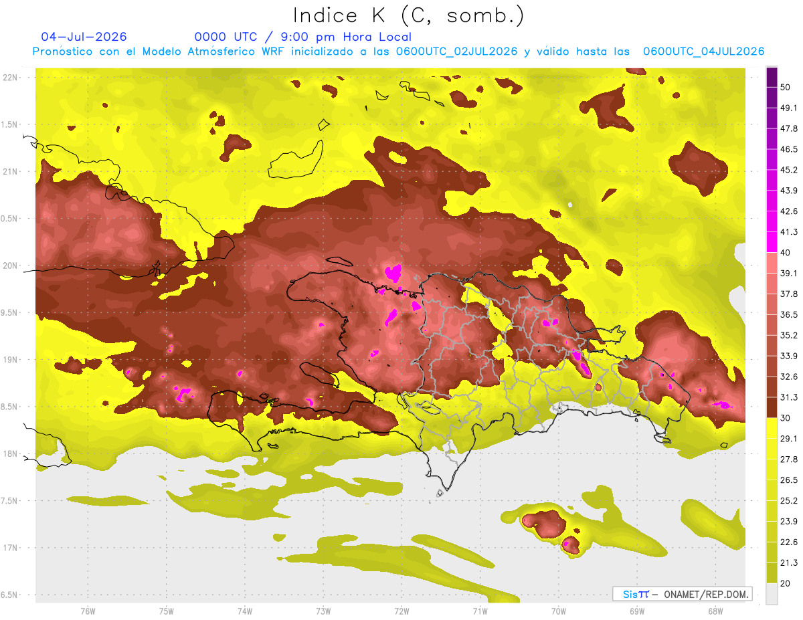Select latitude label "20N"
This screenshot has width=803, height=620.
[10, 266]
